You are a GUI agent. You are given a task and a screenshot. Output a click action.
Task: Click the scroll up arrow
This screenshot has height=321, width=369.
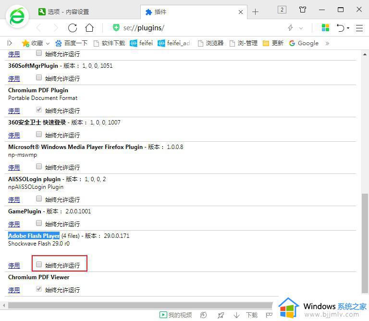365,54
